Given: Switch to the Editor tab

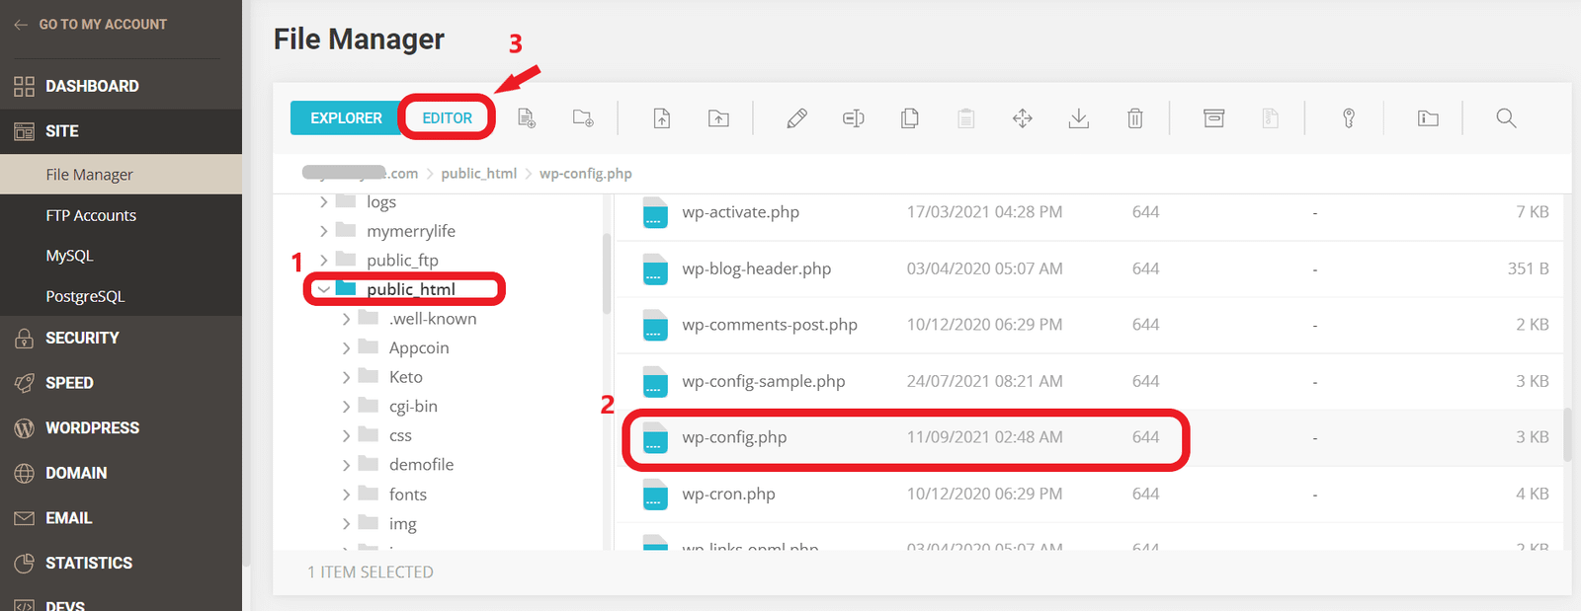Looking at the screenshot, I should (x=448, y=118).
